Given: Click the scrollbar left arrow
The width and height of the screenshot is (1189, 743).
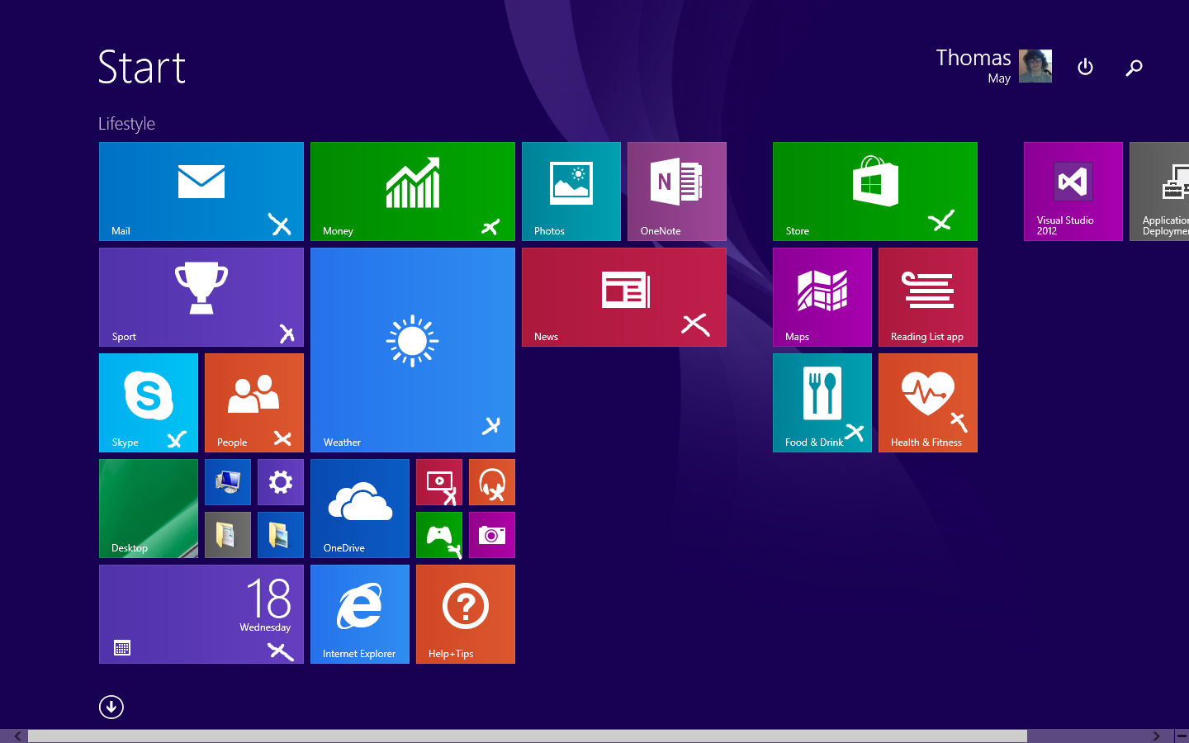Looking at the screenshot, I should [17, 736].
